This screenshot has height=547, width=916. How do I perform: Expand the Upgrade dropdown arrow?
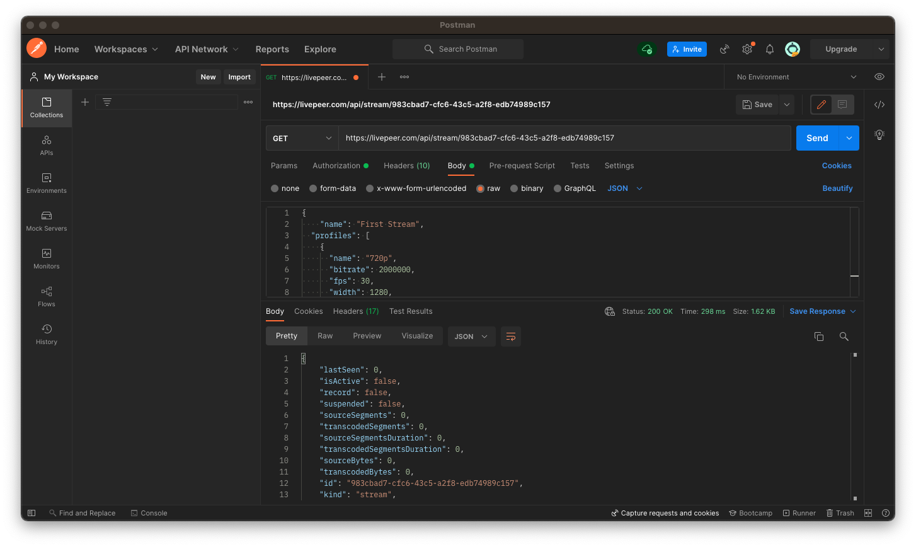881,49
